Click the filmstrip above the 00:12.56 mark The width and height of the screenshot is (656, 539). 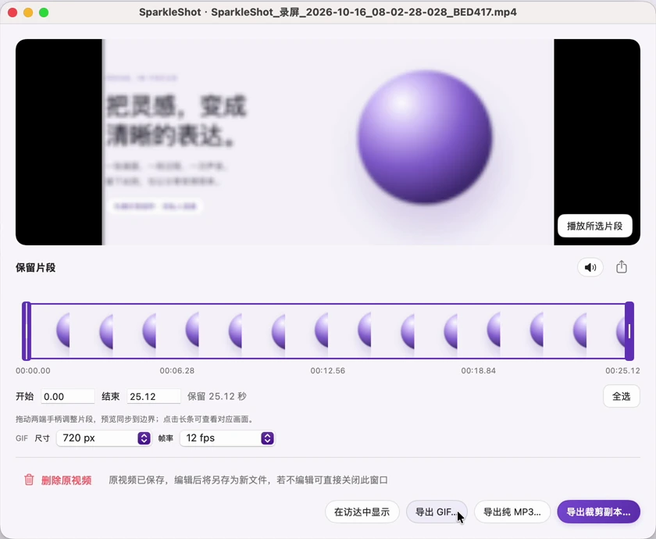[327, 331]
